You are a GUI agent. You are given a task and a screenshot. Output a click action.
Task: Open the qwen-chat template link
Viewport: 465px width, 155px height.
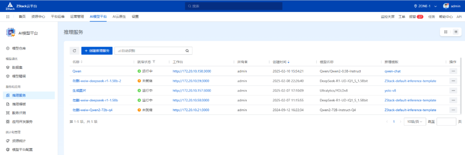coord(393,71)
